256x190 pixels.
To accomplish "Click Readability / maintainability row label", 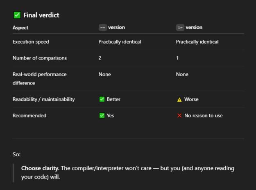I will pyautogui.click(x=44, y=99).
